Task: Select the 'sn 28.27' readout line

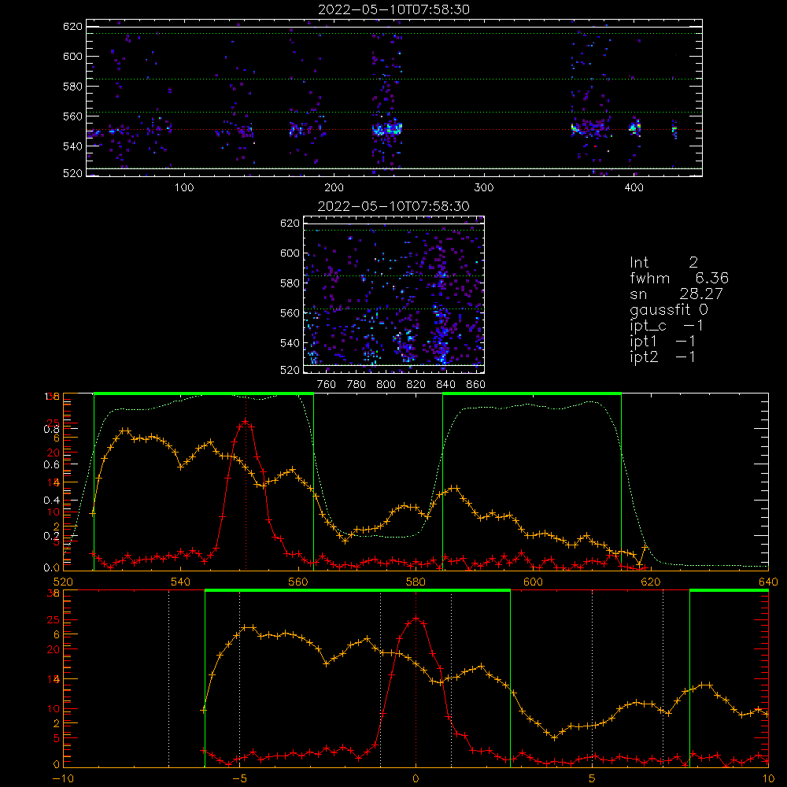Action: tap(676, 294)
